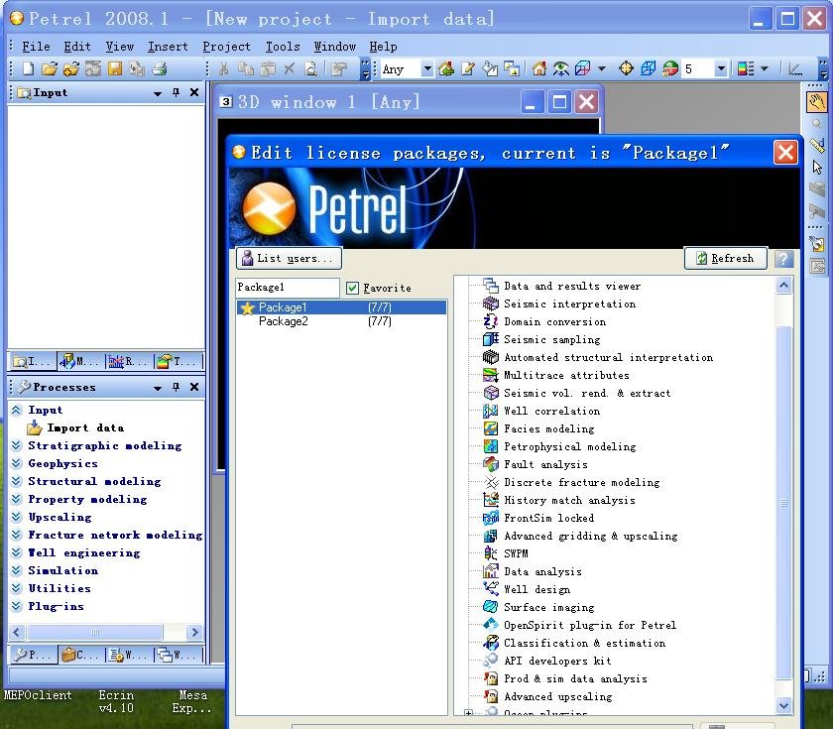Click the Ecrin v4.10 desktop shortcut label

point(116,701)
